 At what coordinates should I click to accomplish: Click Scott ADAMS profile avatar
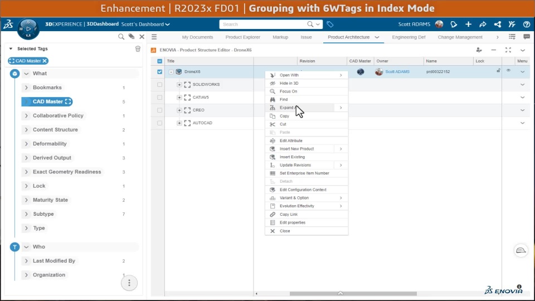point(439,24)
